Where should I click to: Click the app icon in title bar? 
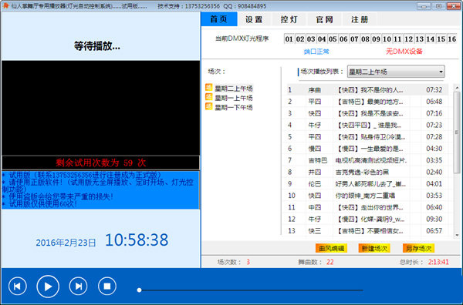coord(5,5)
